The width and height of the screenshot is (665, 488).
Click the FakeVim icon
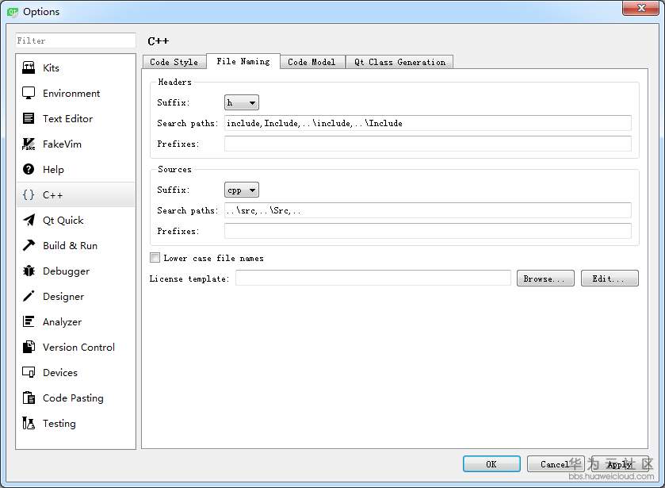29,144
